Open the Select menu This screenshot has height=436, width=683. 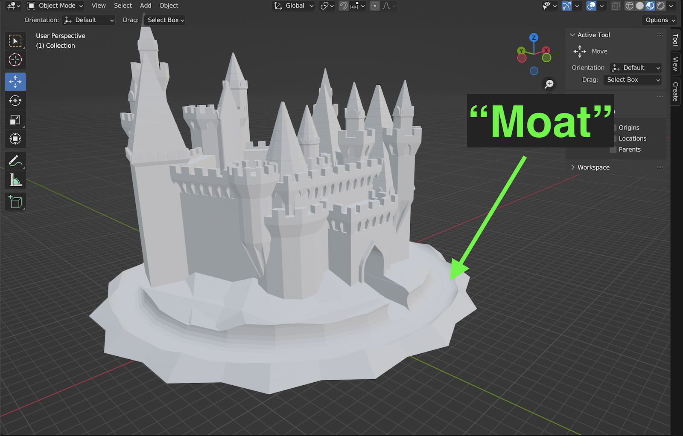click(x=123, y=6)
